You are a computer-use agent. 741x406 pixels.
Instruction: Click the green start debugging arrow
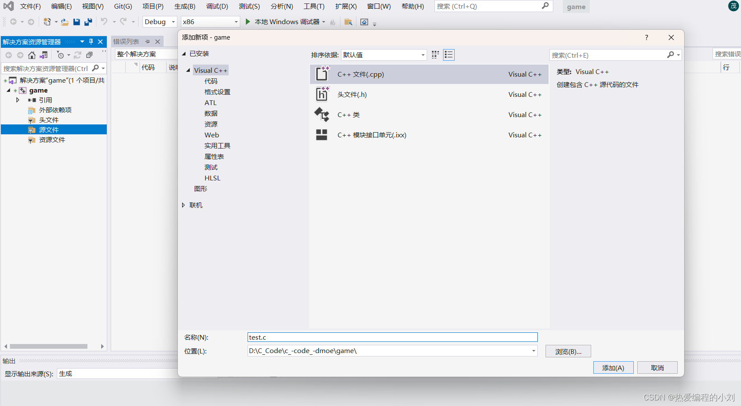click(x=248, y=22)
